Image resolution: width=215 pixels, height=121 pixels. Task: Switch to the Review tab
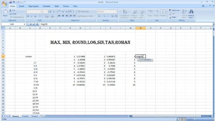click(x=66, y=6)
